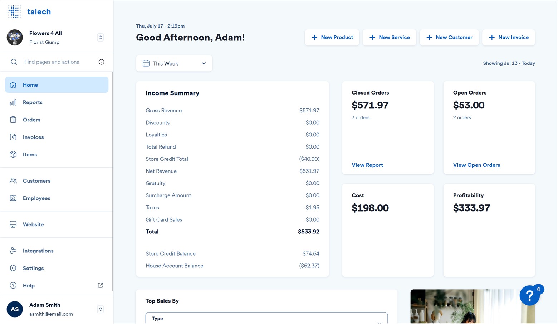Open the Type dropdown under Top Sales By

pyautogui.click(x=266, y=318)
